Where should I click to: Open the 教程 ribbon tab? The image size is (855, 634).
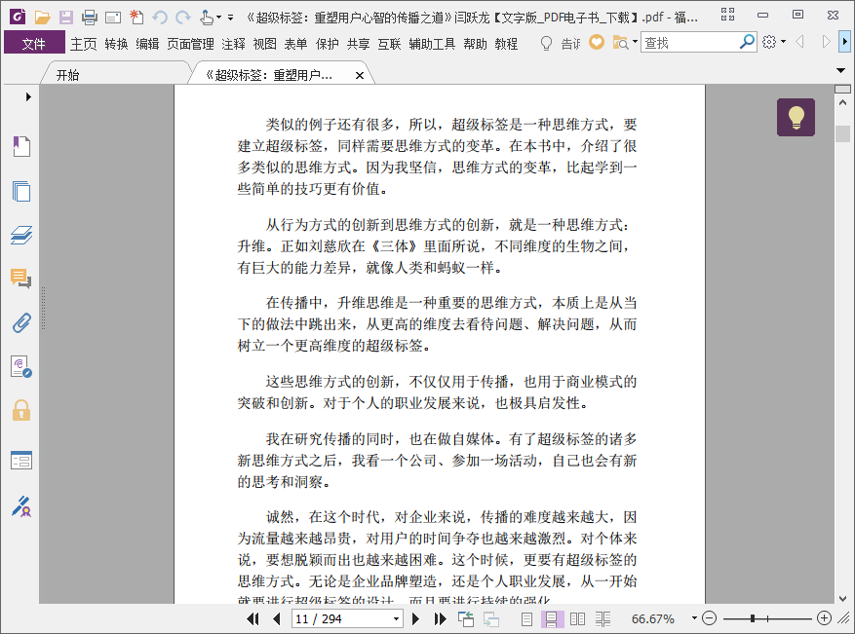point(506,44)
